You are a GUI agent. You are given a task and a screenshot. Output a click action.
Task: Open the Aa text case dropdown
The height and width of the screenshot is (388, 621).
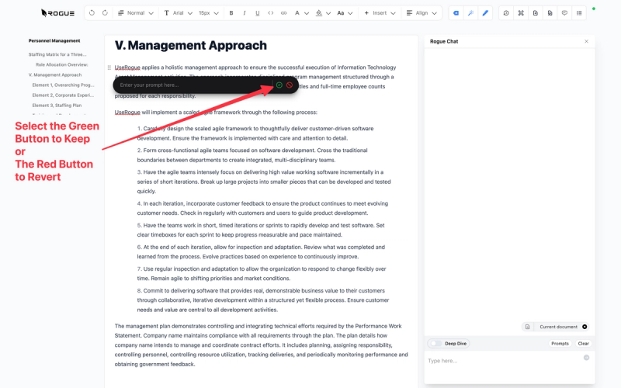click(x=345, y=13)
